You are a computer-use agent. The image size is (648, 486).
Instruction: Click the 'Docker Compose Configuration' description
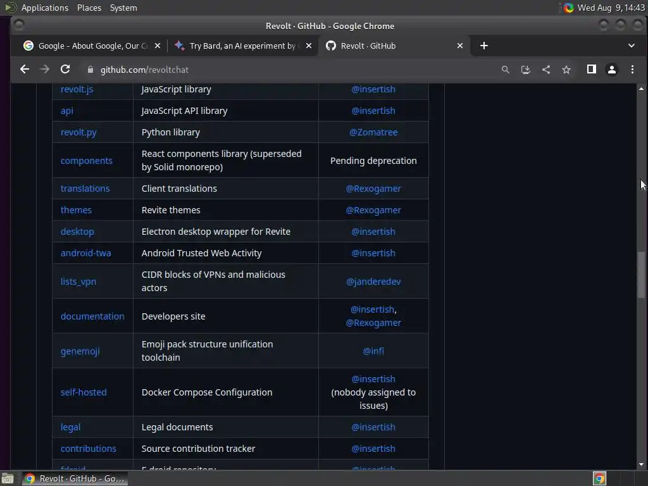pos(207,392)
